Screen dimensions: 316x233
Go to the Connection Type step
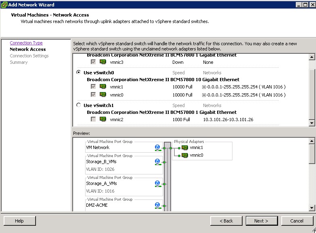click(26, 43)
